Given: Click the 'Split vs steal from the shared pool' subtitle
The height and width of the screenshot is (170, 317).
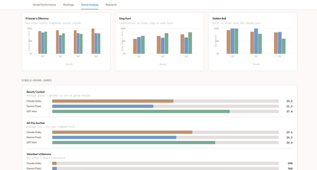Looking at the screenshot, I should [236, 23].
